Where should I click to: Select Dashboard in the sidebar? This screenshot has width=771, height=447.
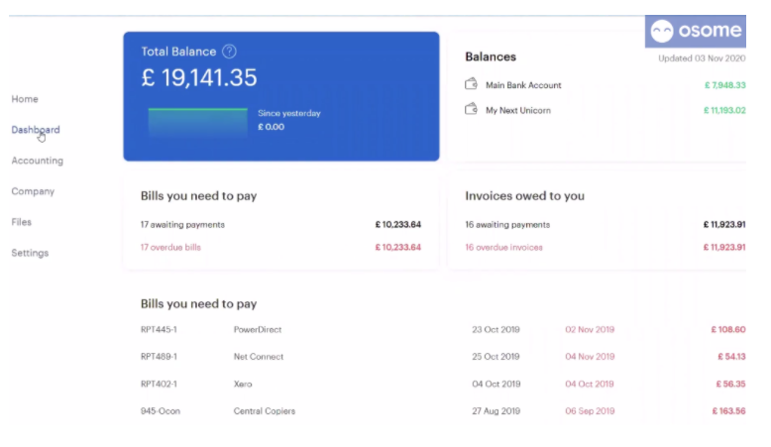coord(36,130)
